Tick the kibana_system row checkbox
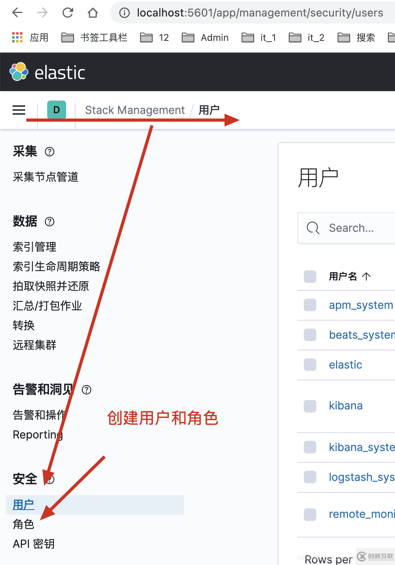The width and height of the screenshot is (395, 565). click(310, 447)
